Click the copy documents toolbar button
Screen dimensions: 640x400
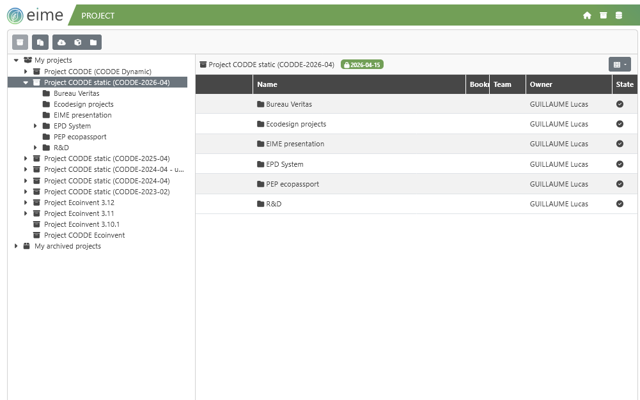click(40, 42)
